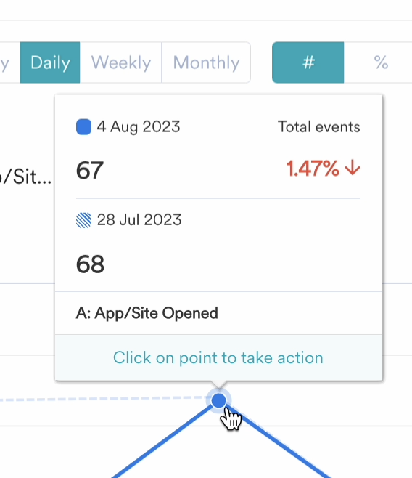Screen dimensions: 412x478
Task: Click the hatched swatch by 28 Jul 2023
Action: point(83,220)
